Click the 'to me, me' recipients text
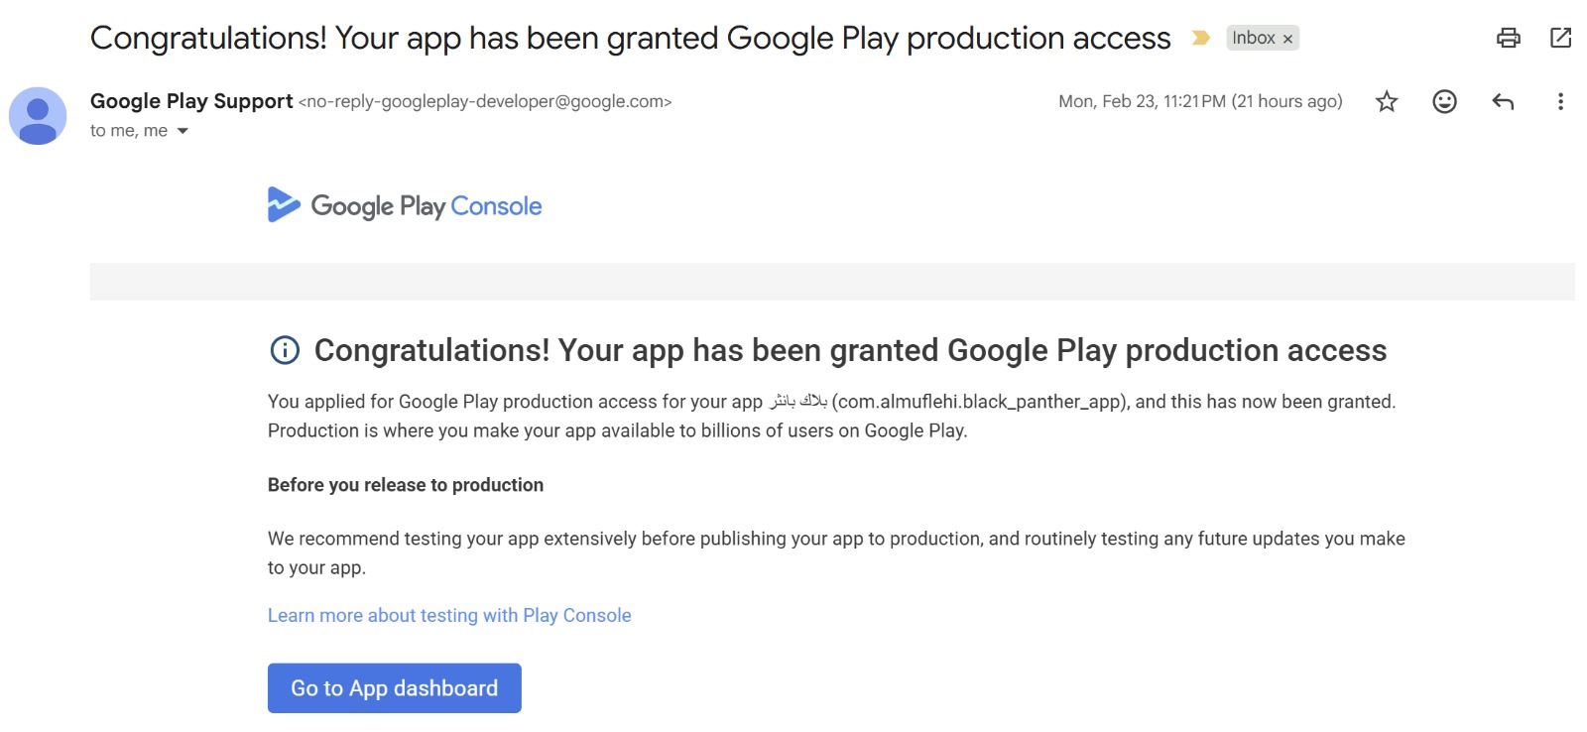 (129, 131)
